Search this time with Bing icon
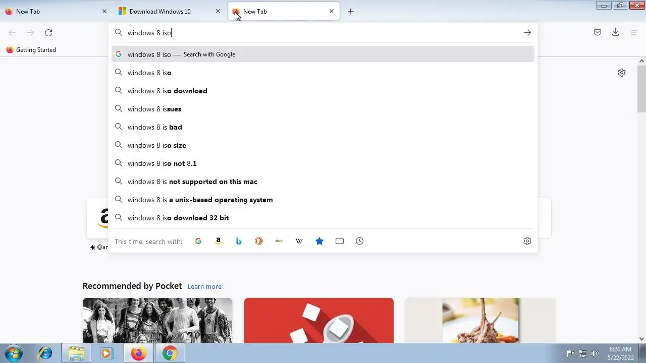Viewport: 646px width, 363px height. (x=239, y=241)
